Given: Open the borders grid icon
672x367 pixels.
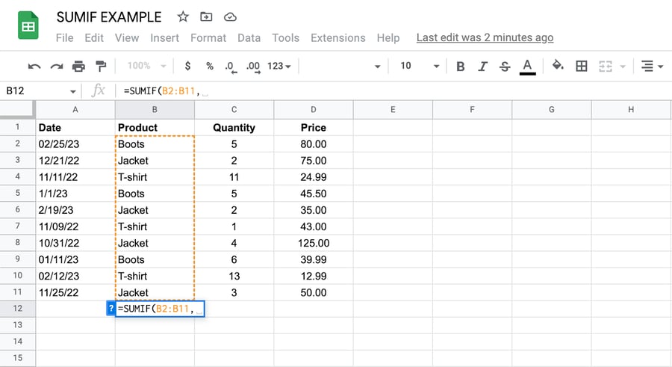Looking at the screenshot, I should [x=581, y=66].
